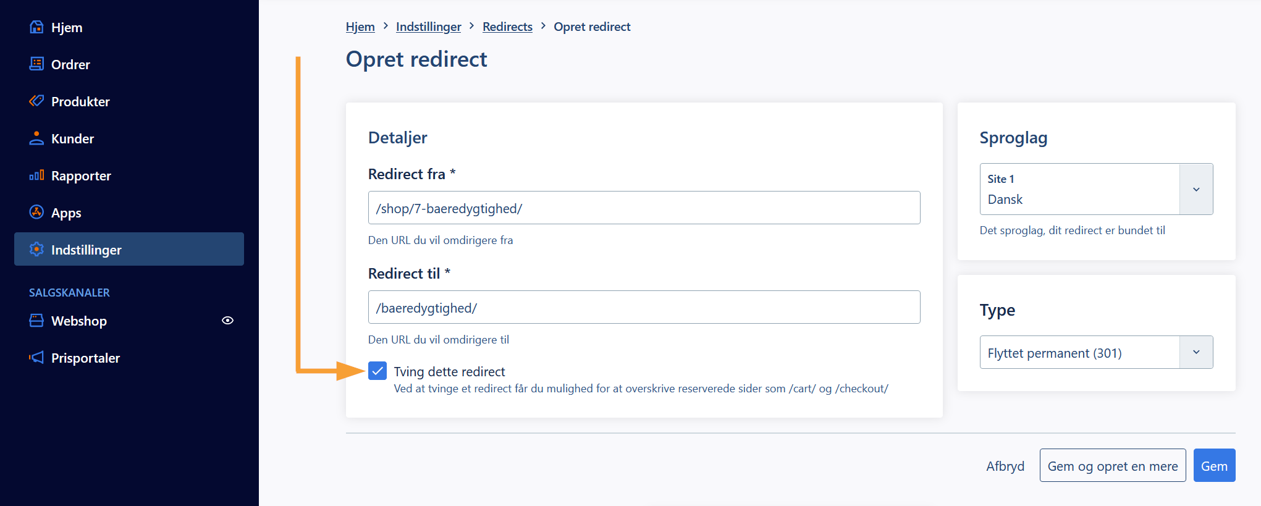Open Ordrer via its list icon

point(36,64)
